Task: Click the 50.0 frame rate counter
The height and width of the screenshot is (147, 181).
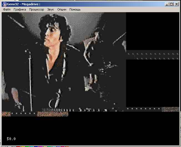Action: click(x=11, y=139)
